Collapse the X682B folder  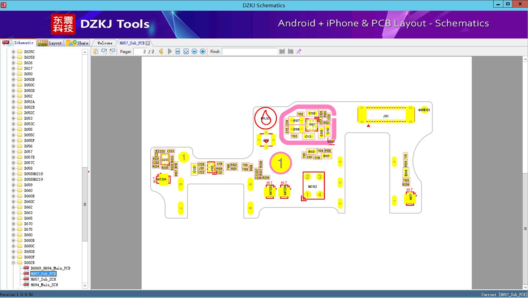14,263
